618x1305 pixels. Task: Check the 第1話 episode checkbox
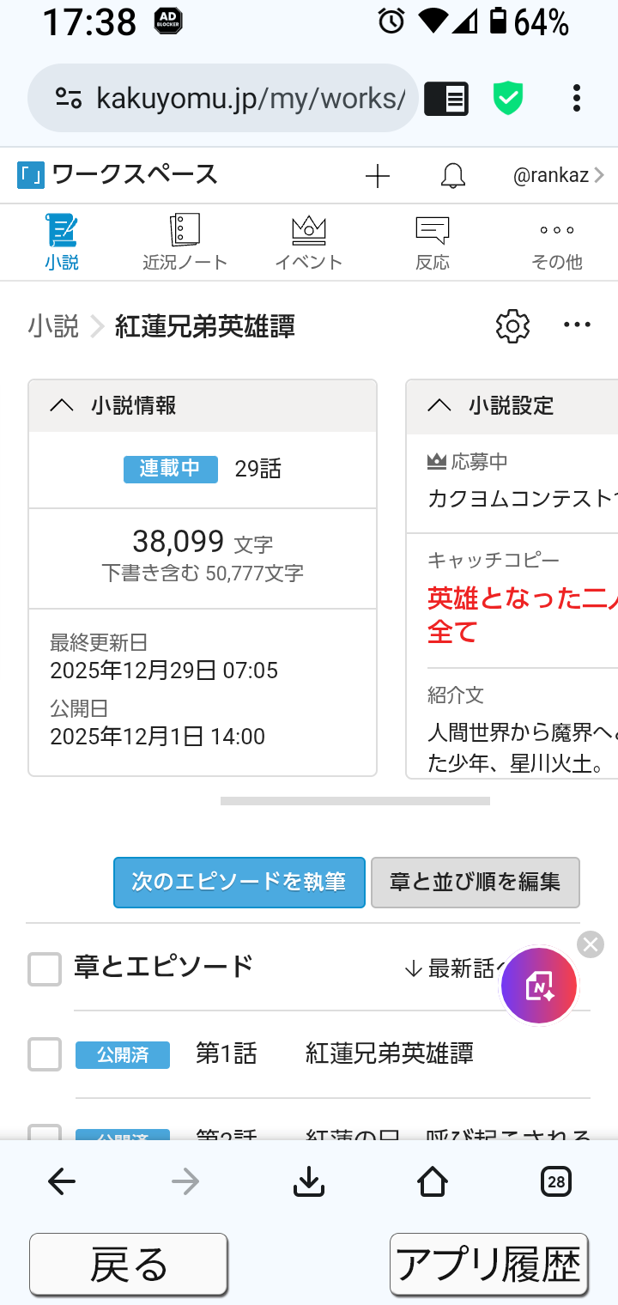45,1054
